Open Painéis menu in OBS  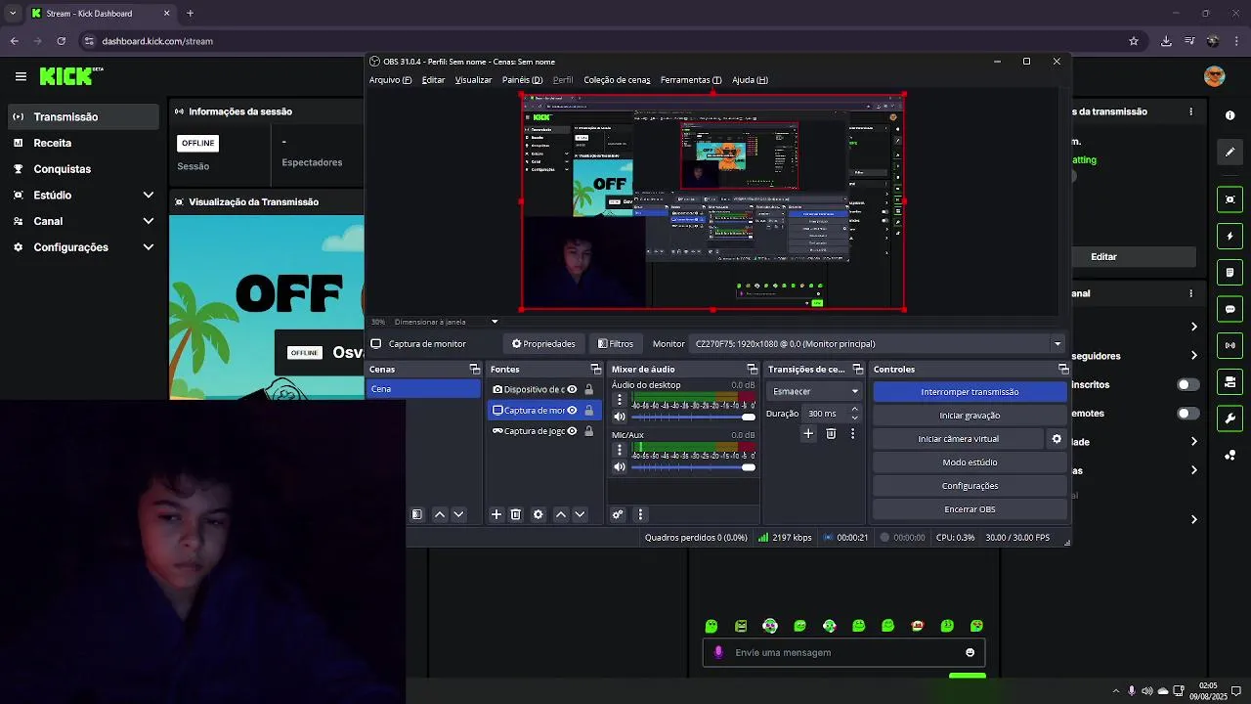point(522,80)
